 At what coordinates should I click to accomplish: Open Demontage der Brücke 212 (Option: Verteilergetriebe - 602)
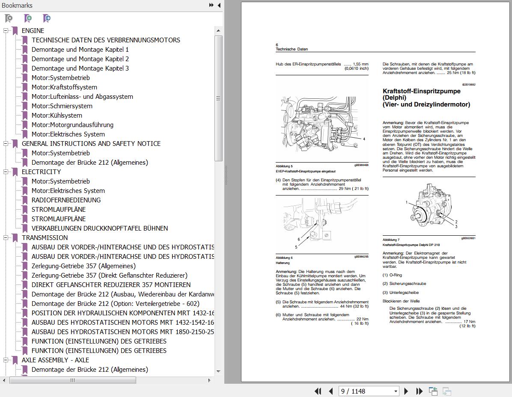coord(115,304)
